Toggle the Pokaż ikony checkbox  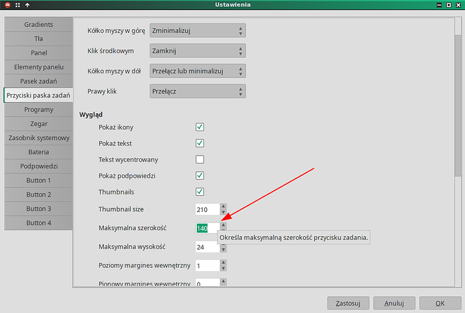[x=199, y=127]
